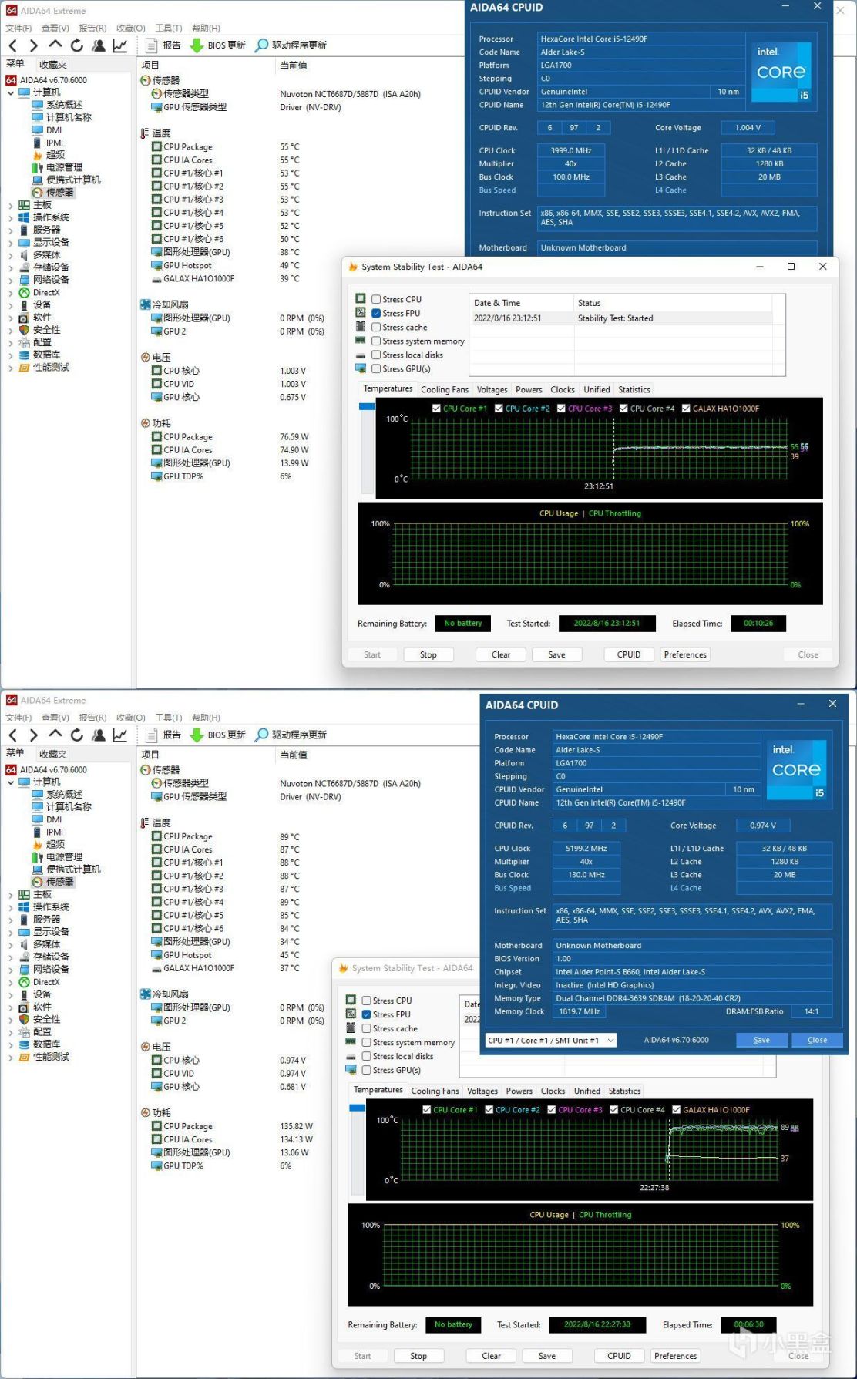This screenshot has height=1379, width=857.
Task: Click the refresh icon in the lower AIDA64 toolbar
Action: tap(76, 735)
